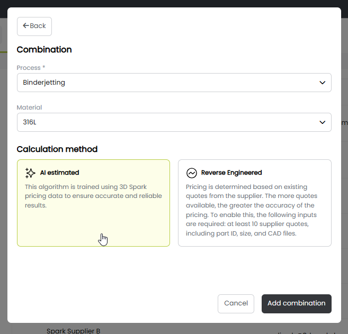Click the Add combination button

(296, 303)
